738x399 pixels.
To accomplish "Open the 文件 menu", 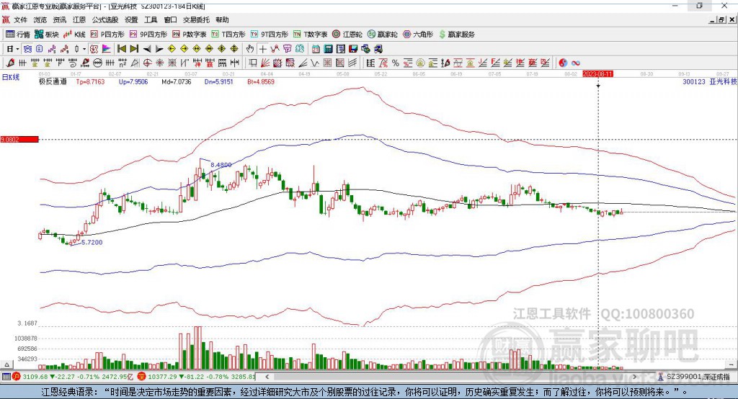I will [x=21, y=19].
